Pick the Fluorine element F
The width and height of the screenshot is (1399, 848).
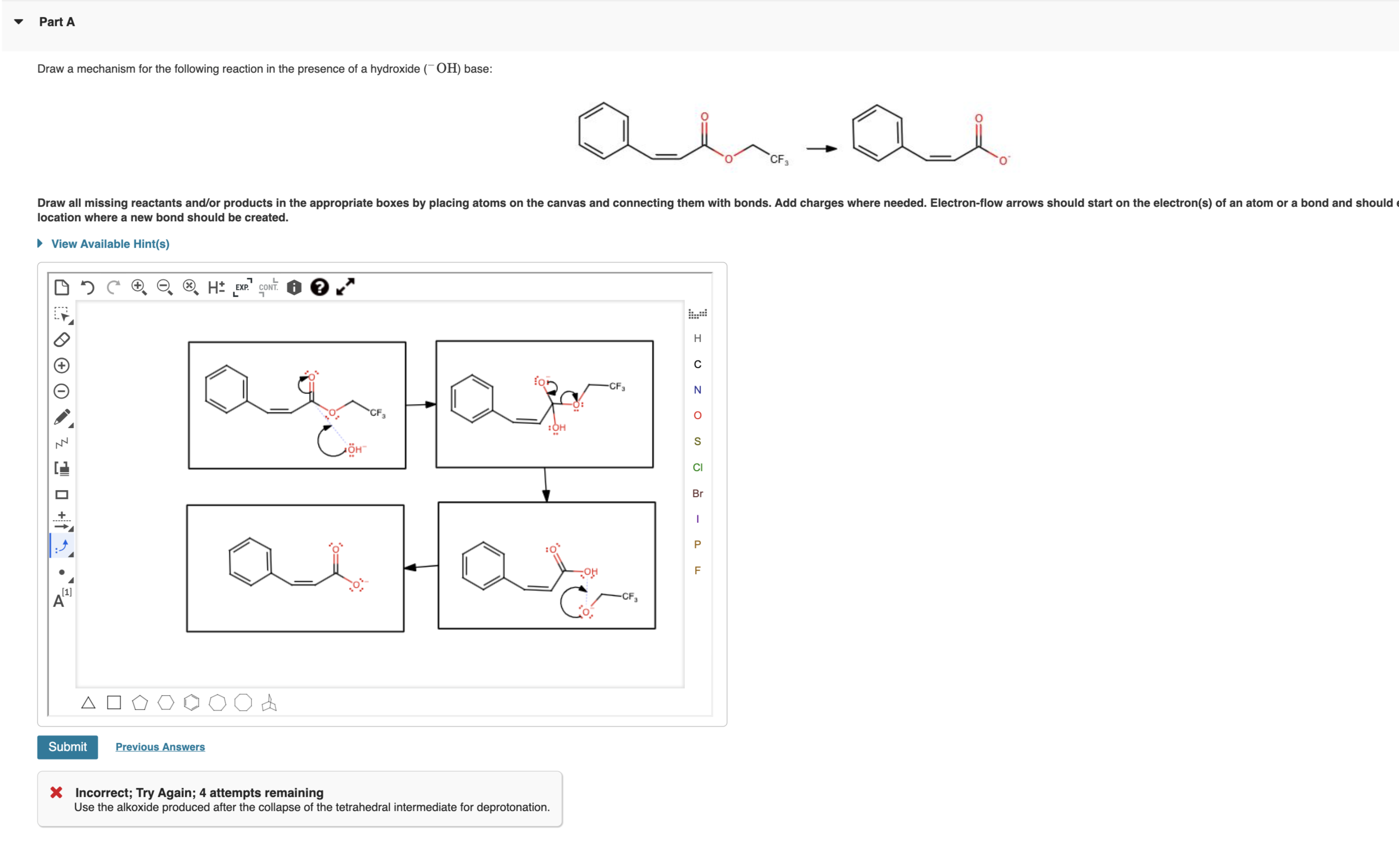click(697, 571)
